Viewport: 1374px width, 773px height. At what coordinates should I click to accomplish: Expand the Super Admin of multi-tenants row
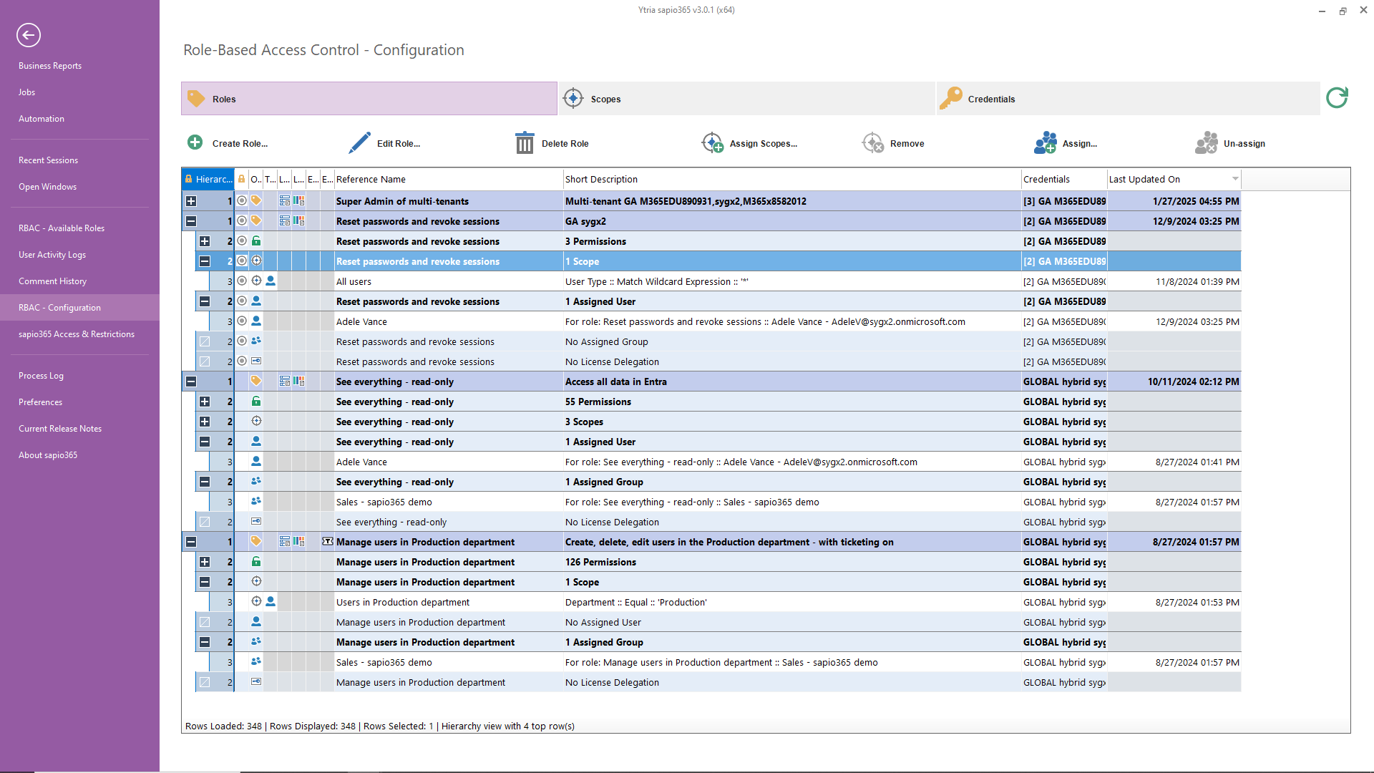pos(191,201)
